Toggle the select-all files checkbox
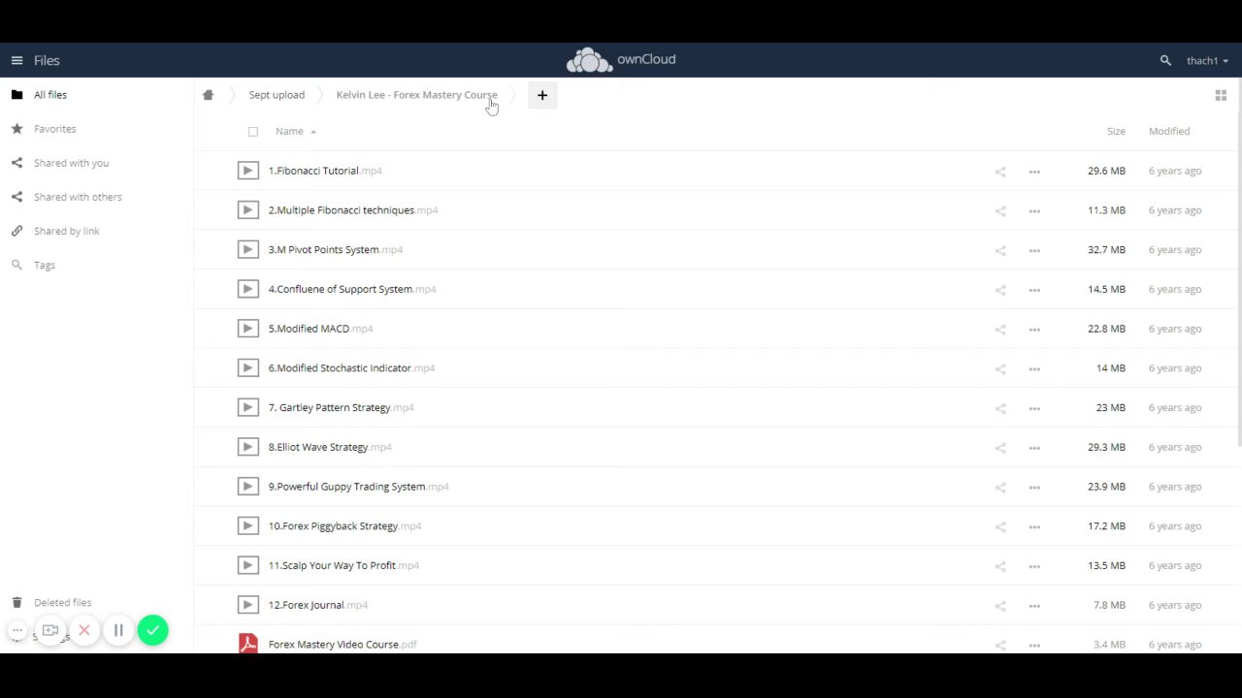1242x698 pixels. click(x=253, y=132)
